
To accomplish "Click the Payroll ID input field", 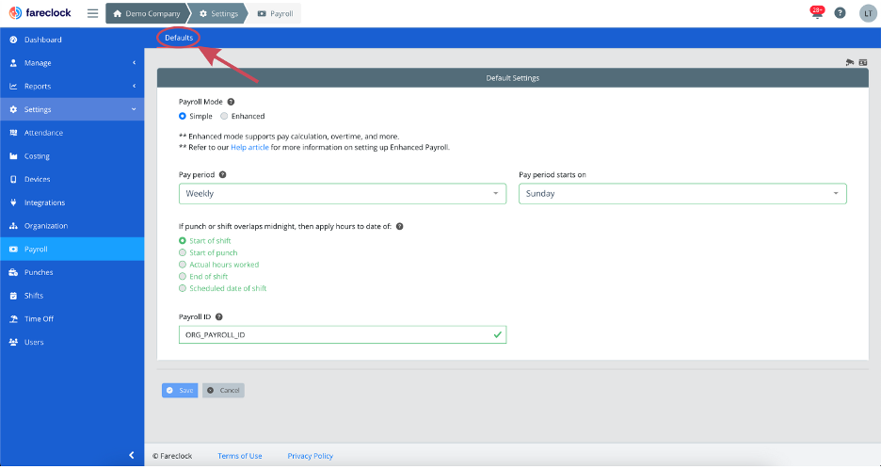I will point(343,334).
